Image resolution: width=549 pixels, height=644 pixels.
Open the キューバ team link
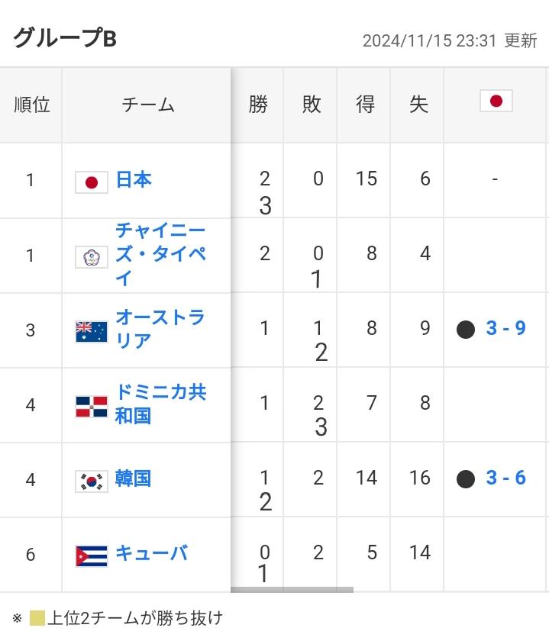(x=152, y=553)
